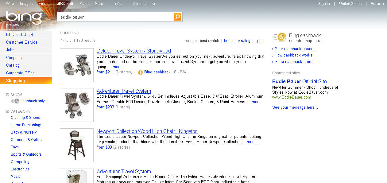Filter by Electronics category

tap(20, 169)
